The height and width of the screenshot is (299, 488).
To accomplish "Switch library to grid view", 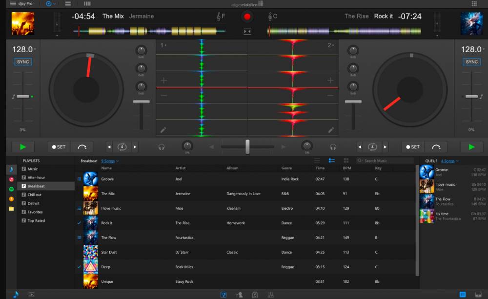I will click(x=346, y=160).
